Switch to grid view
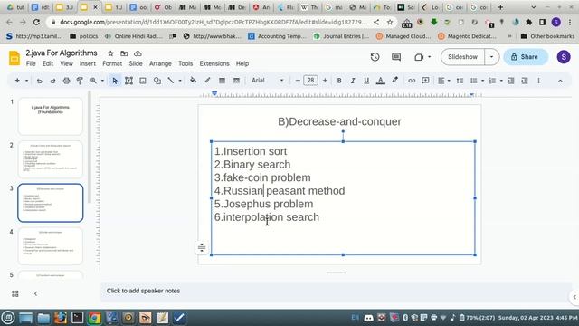 (15, 293)
